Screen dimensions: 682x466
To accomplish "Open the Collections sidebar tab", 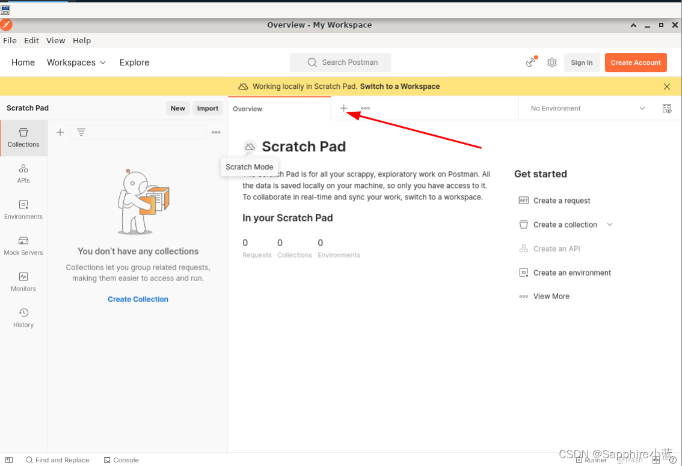I will (x=23, y=138).
